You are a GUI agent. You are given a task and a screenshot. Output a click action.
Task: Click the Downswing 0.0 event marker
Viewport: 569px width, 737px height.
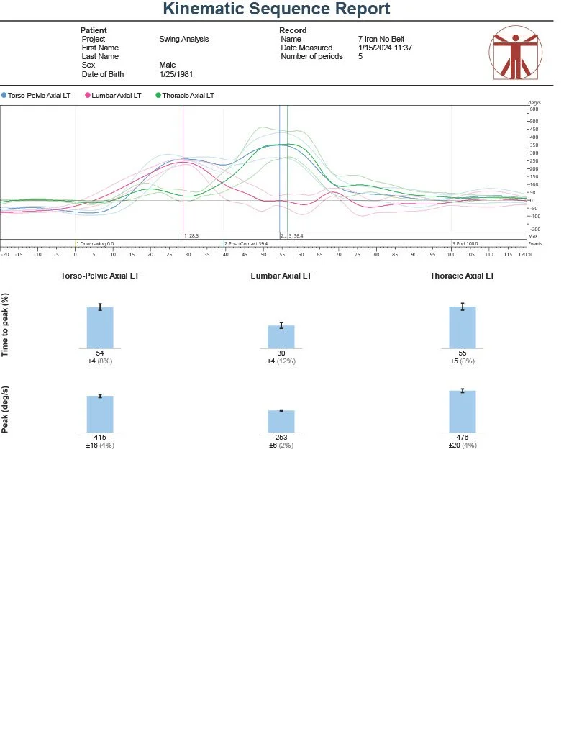95,244
